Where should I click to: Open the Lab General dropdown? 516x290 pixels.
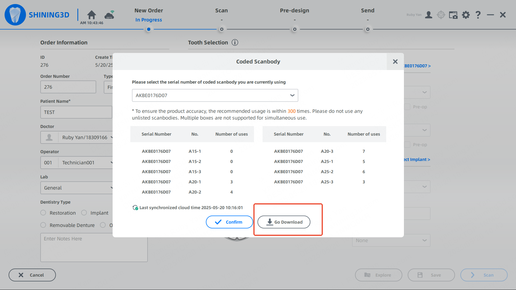tap(77, 188)
